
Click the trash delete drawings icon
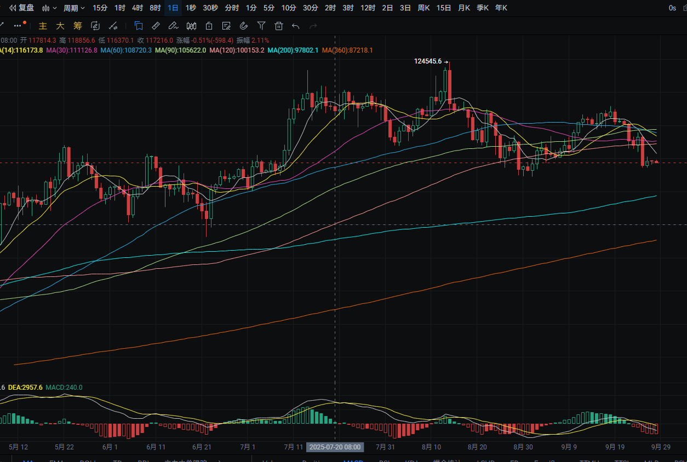pos(279,26)
